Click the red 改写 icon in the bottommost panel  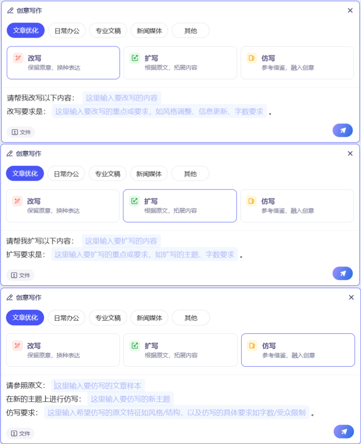(17, 346)
